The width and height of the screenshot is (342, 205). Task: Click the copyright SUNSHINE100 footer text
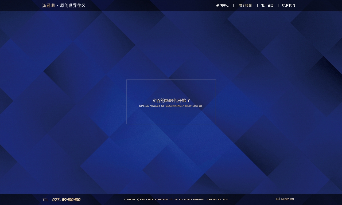164,200
